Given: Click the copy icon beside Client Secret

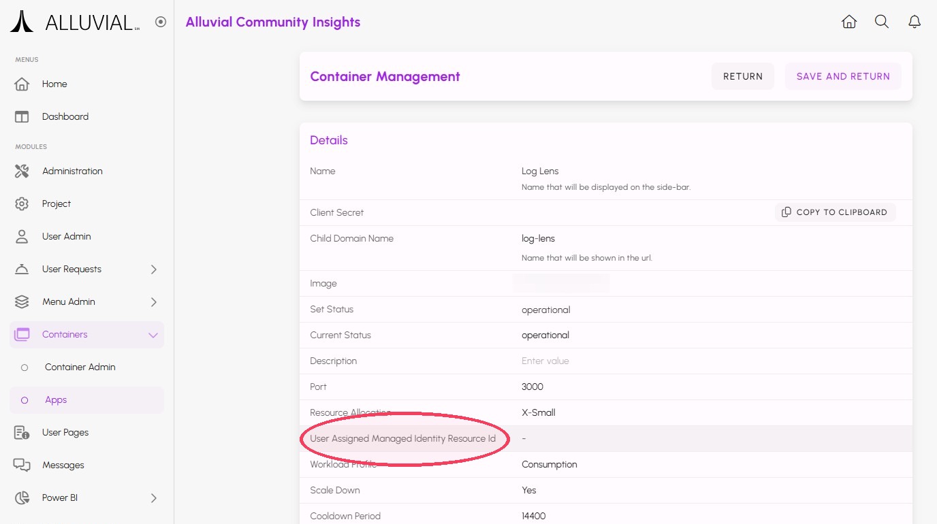Looking at the screenshot, I should pos(787,212).
